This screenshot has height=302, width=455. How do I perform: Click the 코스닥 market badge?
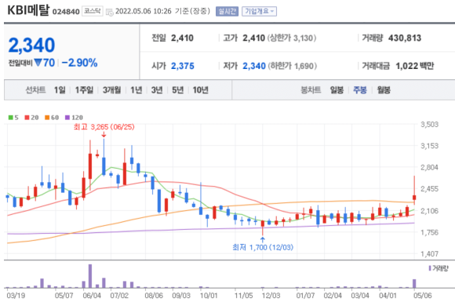coord(93,11)
